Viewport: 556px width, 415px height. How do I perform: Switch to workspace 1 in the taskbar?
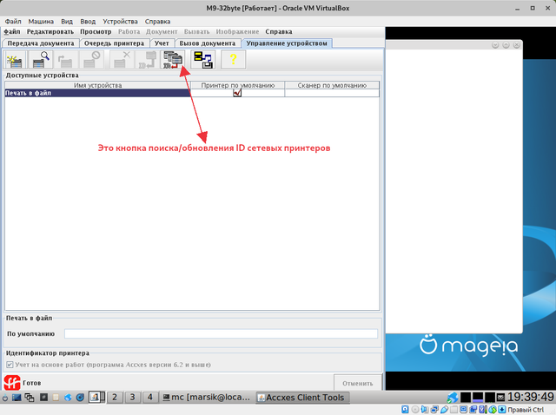click(96, 398)
